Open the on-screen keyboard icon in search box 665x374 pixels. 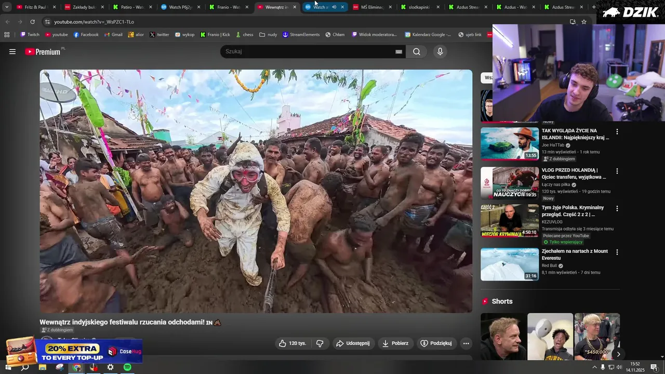[399, 51]
